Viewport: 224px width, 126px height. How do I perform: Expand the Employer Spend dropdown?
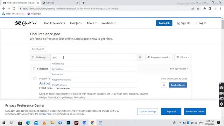point(159,57)
